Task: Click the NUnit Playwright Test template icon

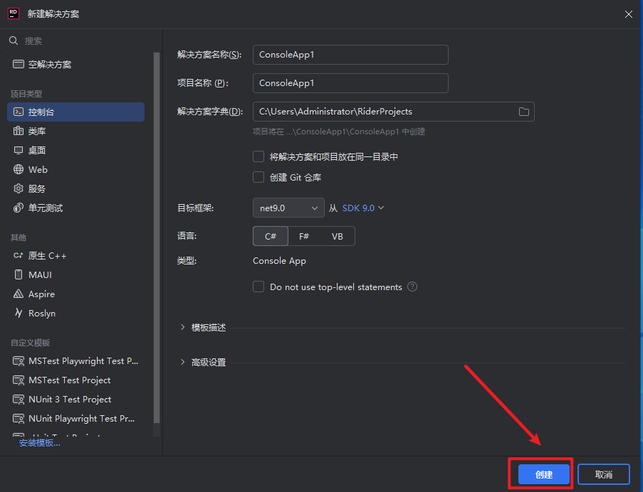Action: tap(19, 419)
